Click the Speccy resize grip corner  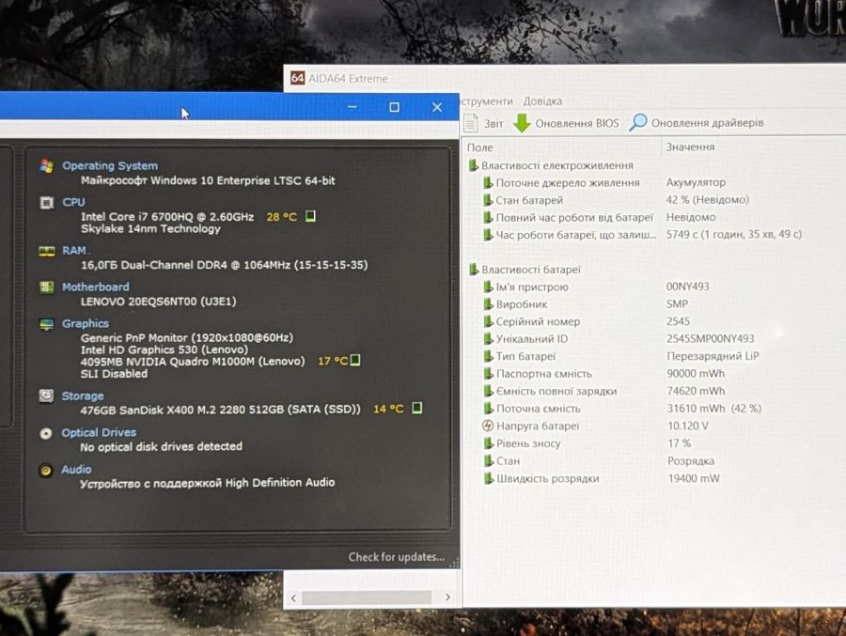tap(455, 563)
